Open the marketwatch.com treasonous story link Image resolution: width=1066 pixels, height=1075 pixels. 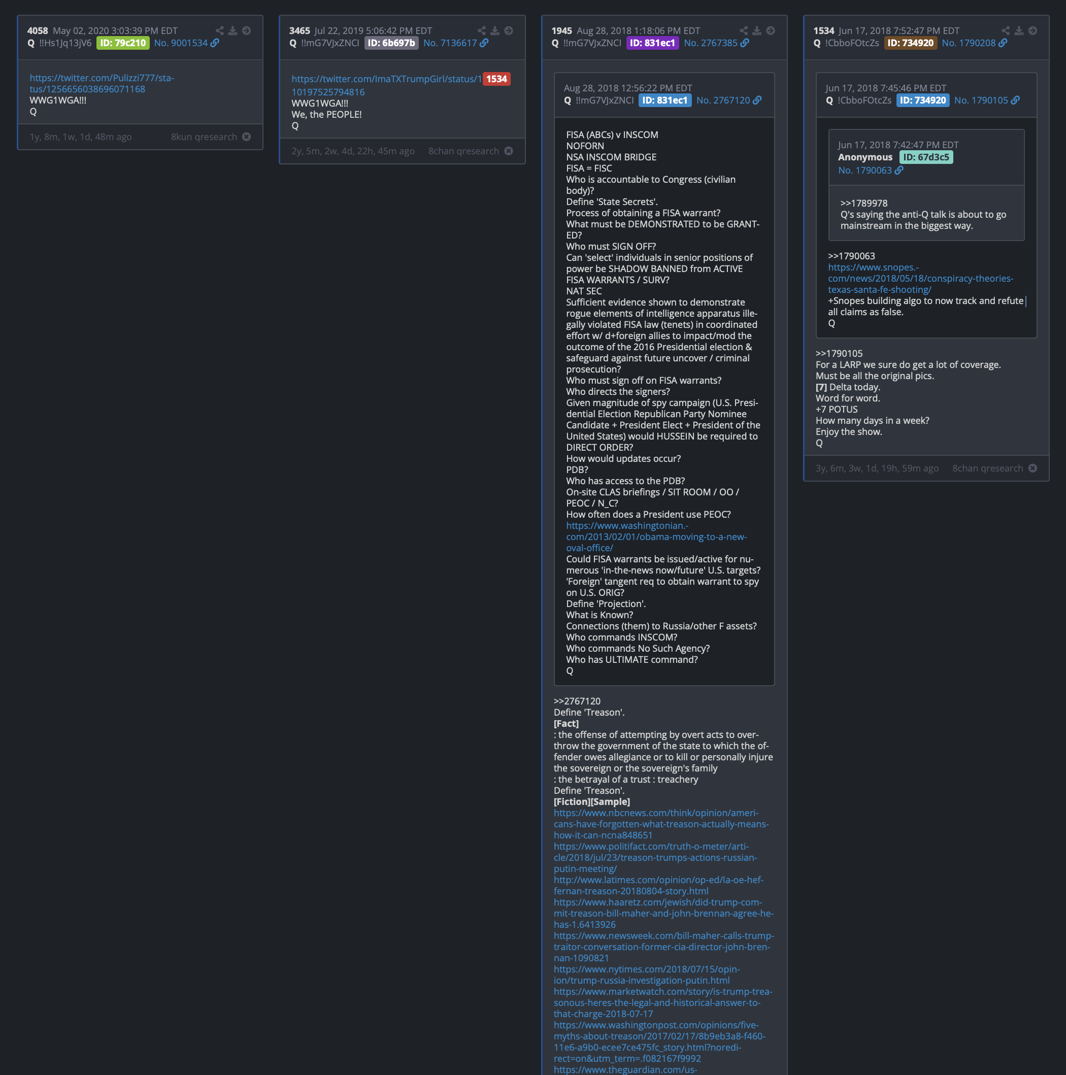click(663, 1002)
